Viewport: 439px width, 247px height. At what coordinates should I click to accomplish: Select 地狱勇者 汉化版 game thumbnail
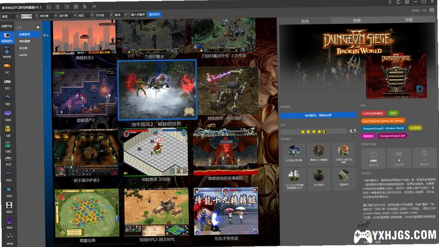click(x=156, y=153)
